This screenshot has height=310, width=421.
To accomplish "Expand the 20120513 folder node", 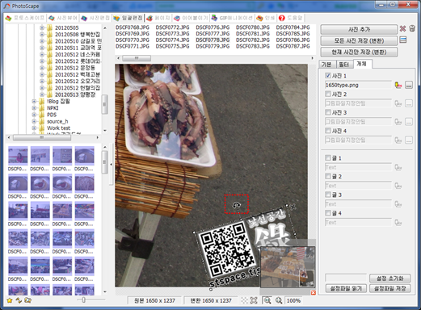I will coord(42,94).
